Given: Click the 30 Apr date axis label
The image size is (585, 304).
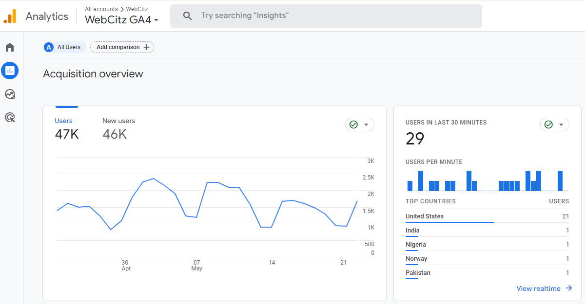Looking at the screenshot, I should (126, 265).
